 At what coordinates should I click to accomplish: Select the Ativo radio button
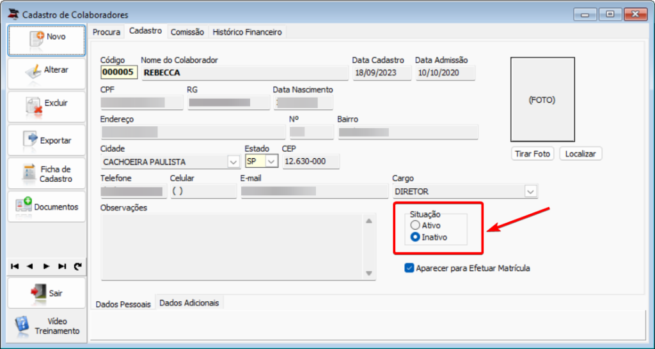tap(414, 225)
